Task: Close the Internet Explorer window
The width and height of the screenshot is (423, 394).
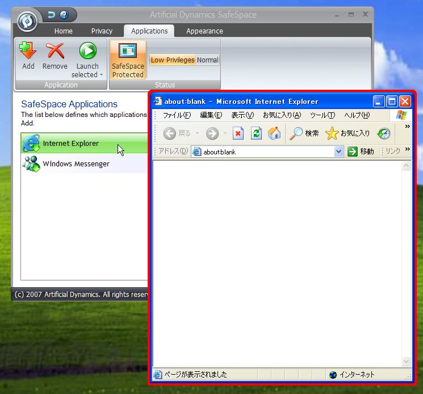Action: click(x=405, y=102)
